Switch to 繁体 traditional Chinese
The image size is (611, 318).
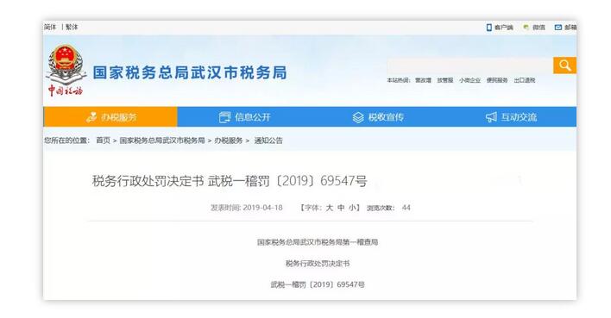click(x=72, y=27)
